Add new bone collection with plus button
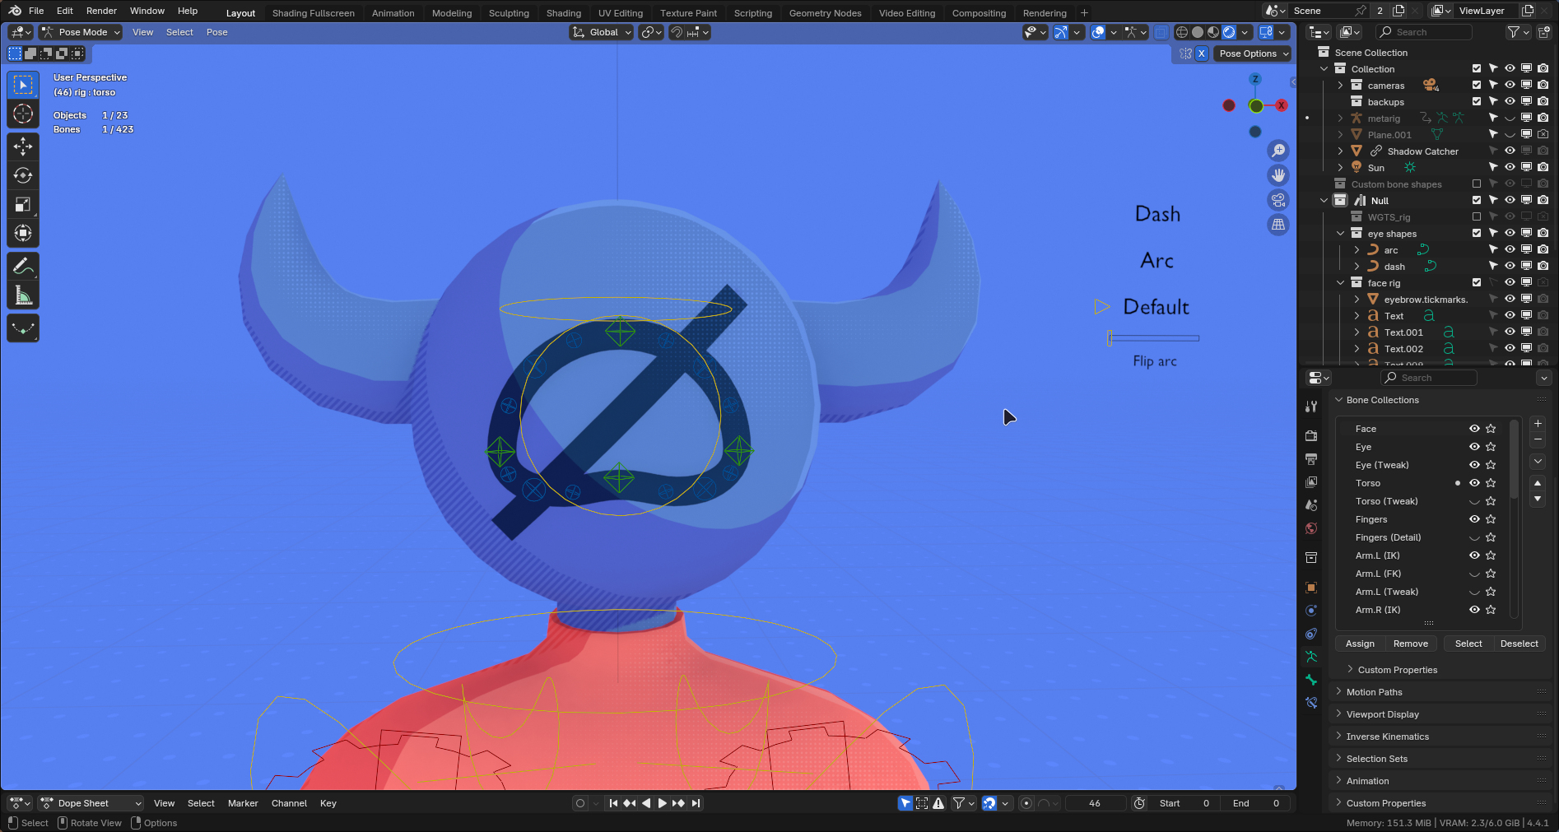The width and height of the screenshot is (1559, 832). 1538,424
